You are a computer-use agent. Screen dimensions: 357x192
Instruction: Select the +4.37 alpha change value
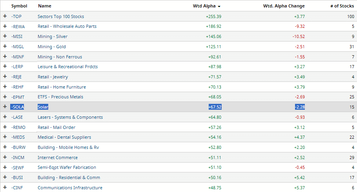[x=299, y=137]
